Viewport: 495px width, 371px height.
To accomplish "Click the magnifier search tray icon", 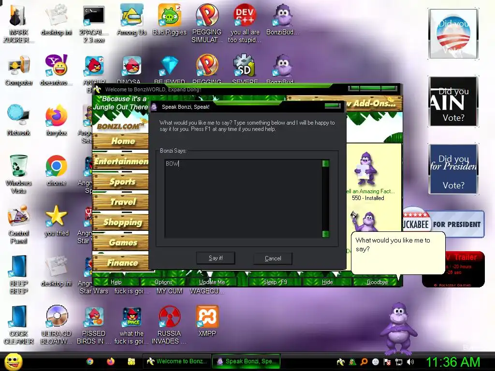I will tap(364, 362).
